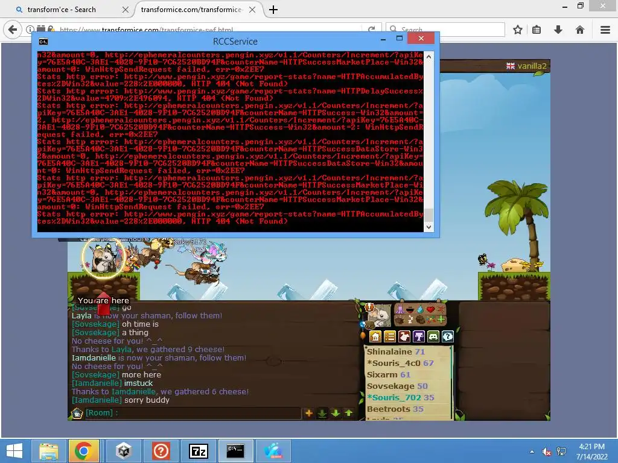The width and height of the screenshot is (618, 463).
Task: Use the purple dance emote icon
Action: [x=401, y=310]
